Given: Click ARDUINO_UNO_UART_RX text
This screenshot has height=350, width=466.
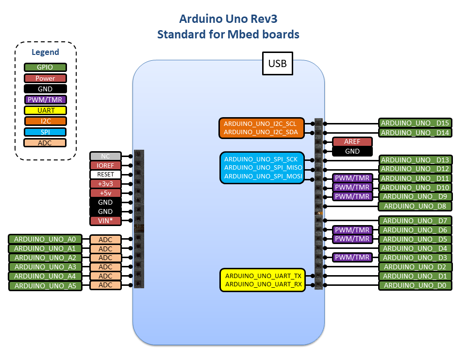Looking at the screenshot, I should (263, 284).
